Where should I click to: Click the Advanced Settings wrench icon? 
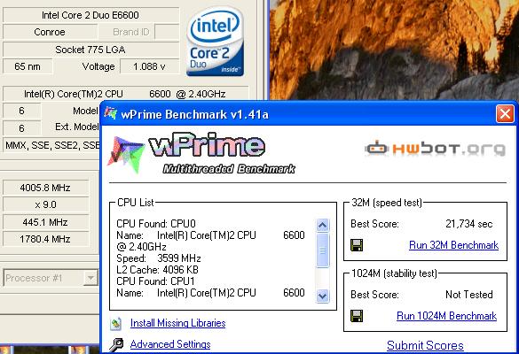click(x=116, y=345)
